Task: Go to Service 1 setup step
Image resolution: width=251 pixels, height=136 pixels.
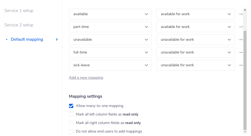Action: pyautogui.click(x=19, y=11)
